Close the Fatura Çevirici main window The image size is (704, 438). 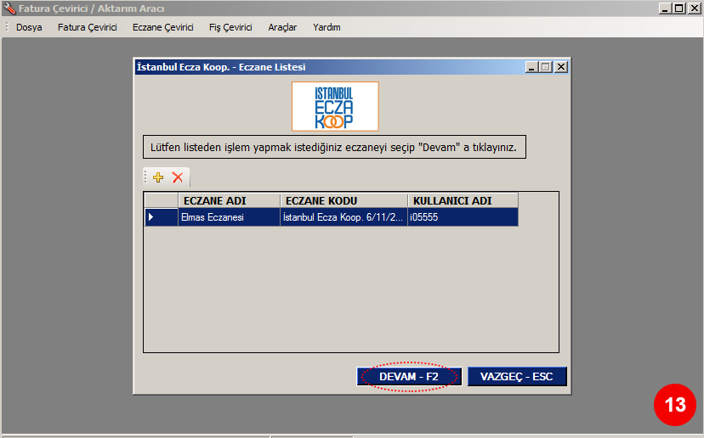pyautogui.click(x=694, y=8)
